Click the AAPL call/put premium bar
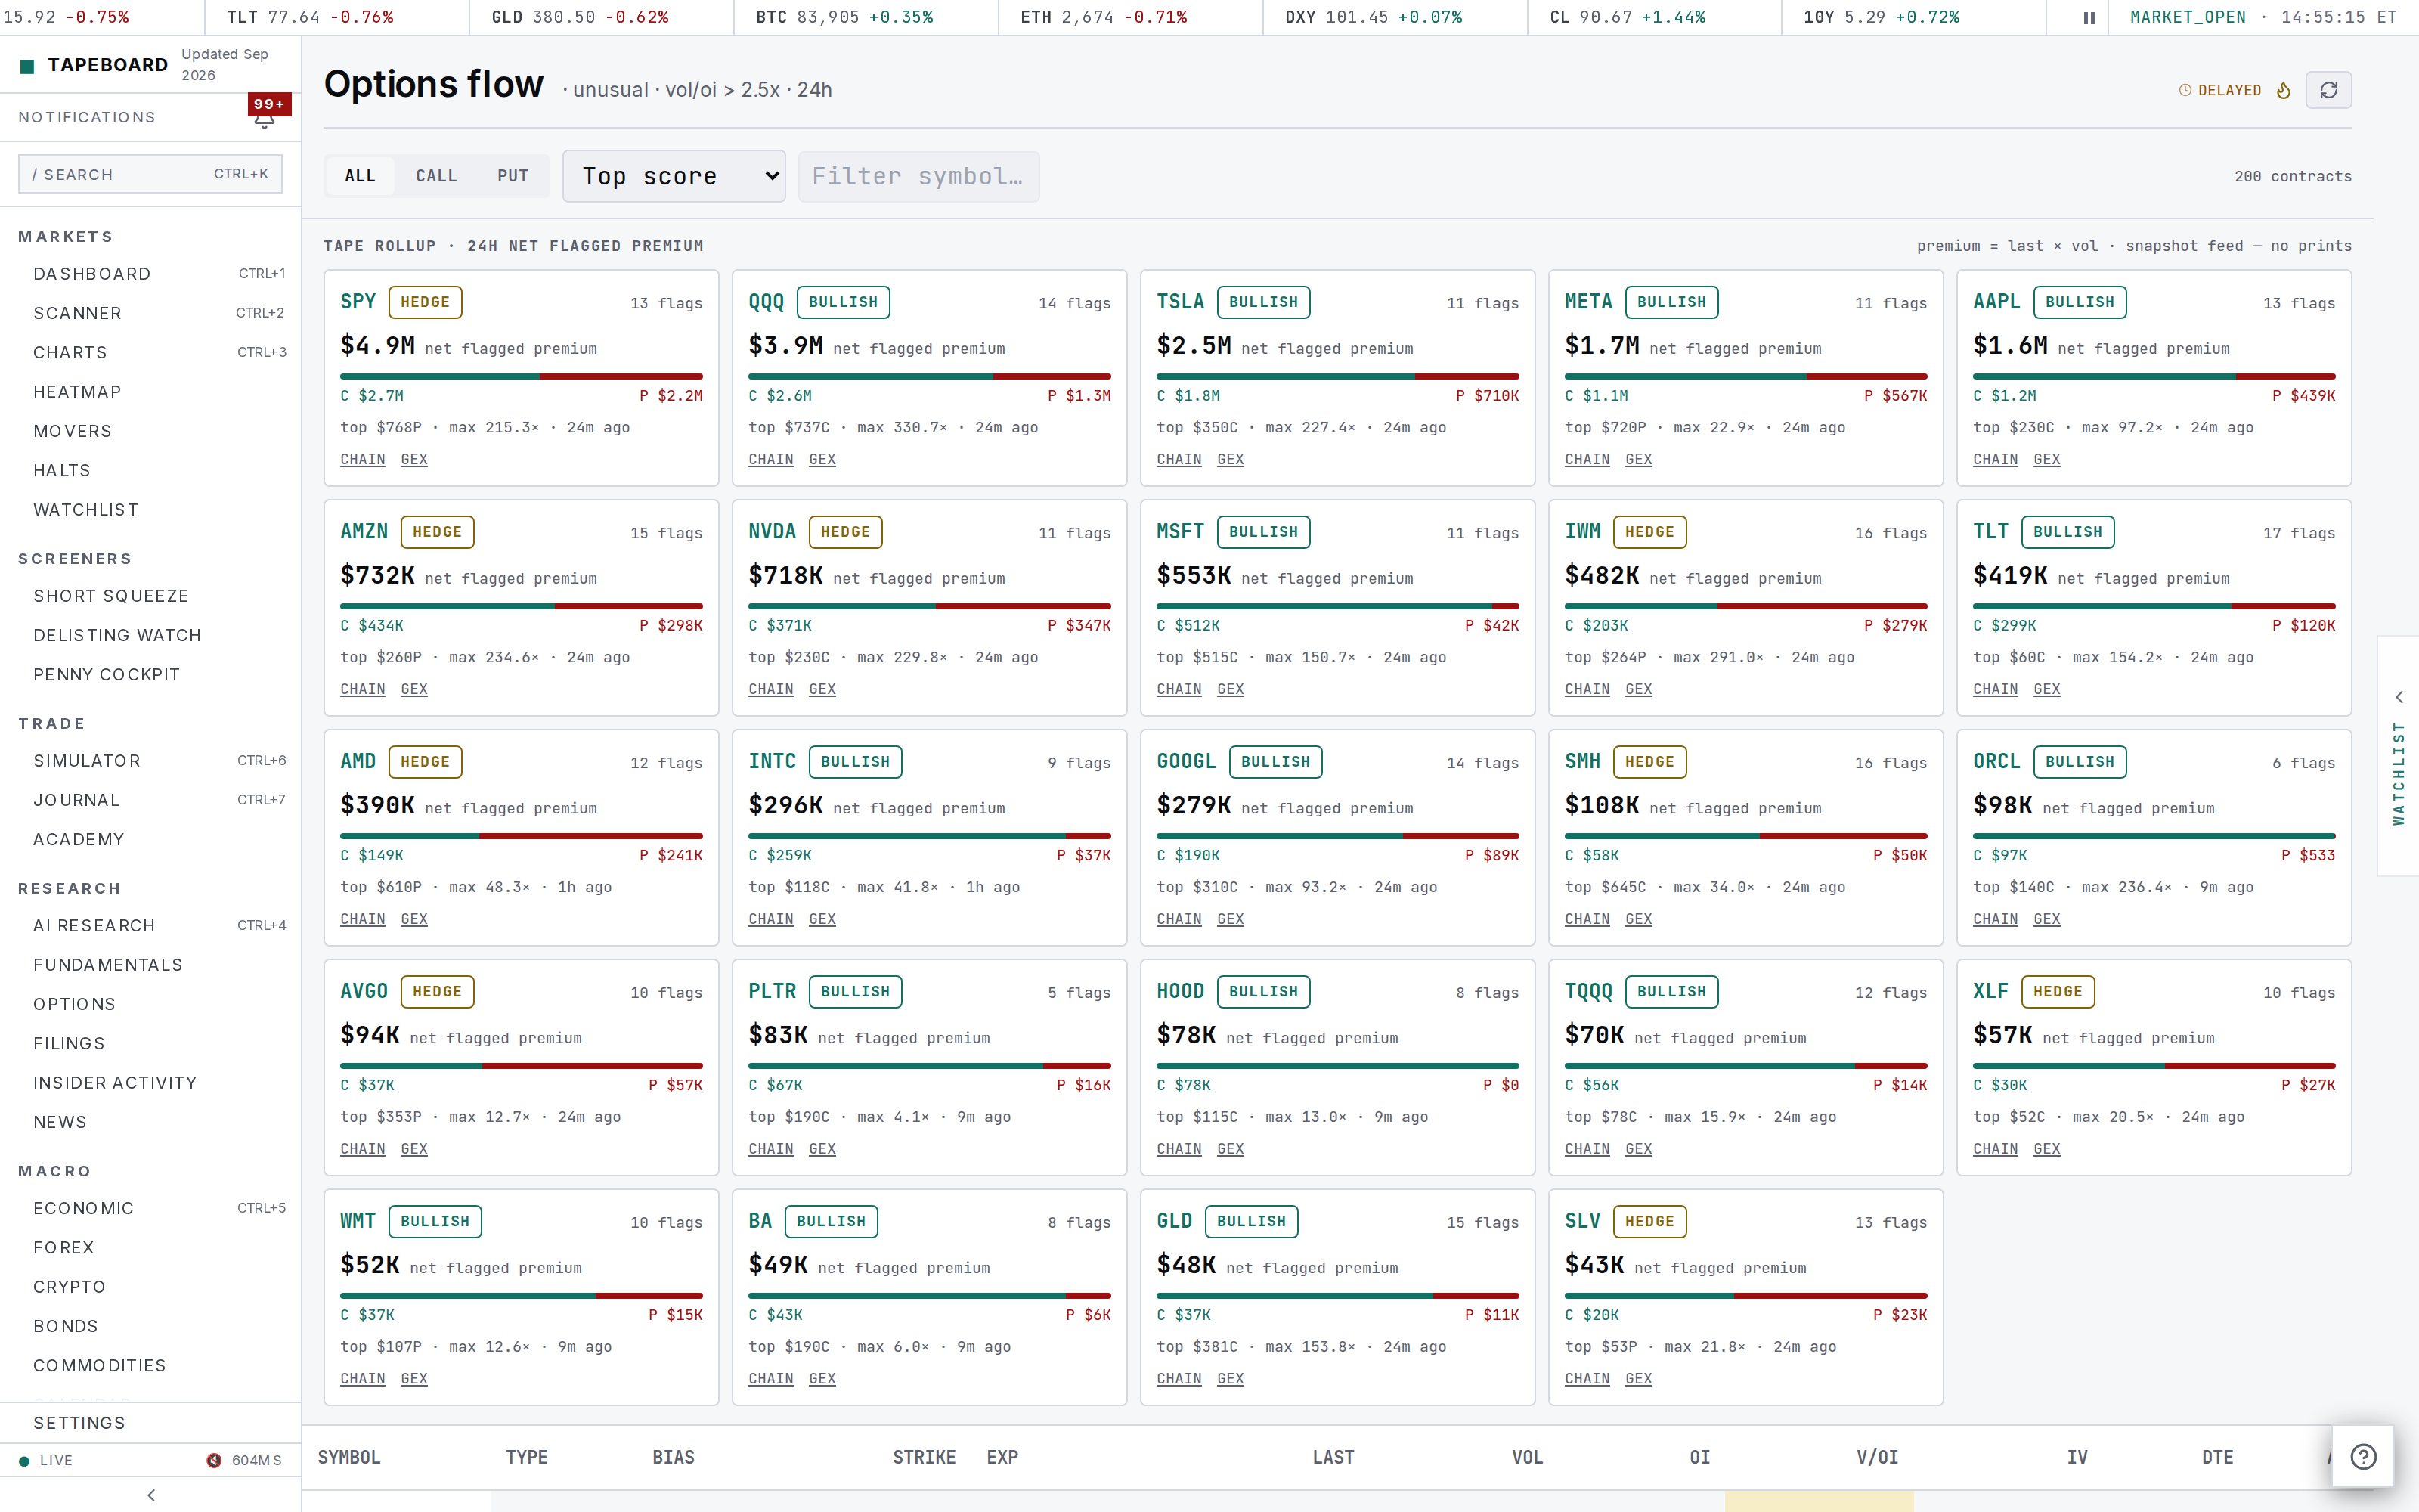 [x=2154, y=376]
